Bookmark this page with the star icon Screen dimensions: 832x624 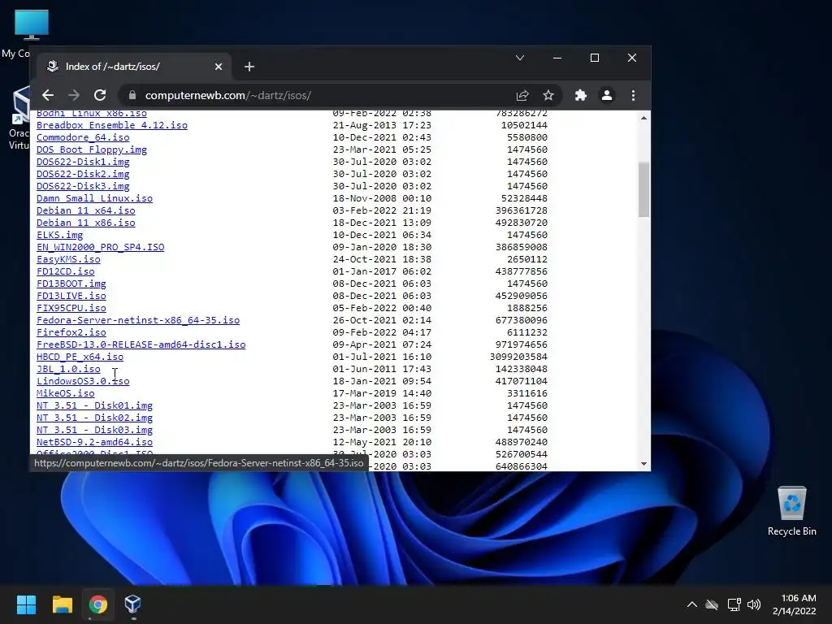548,96
